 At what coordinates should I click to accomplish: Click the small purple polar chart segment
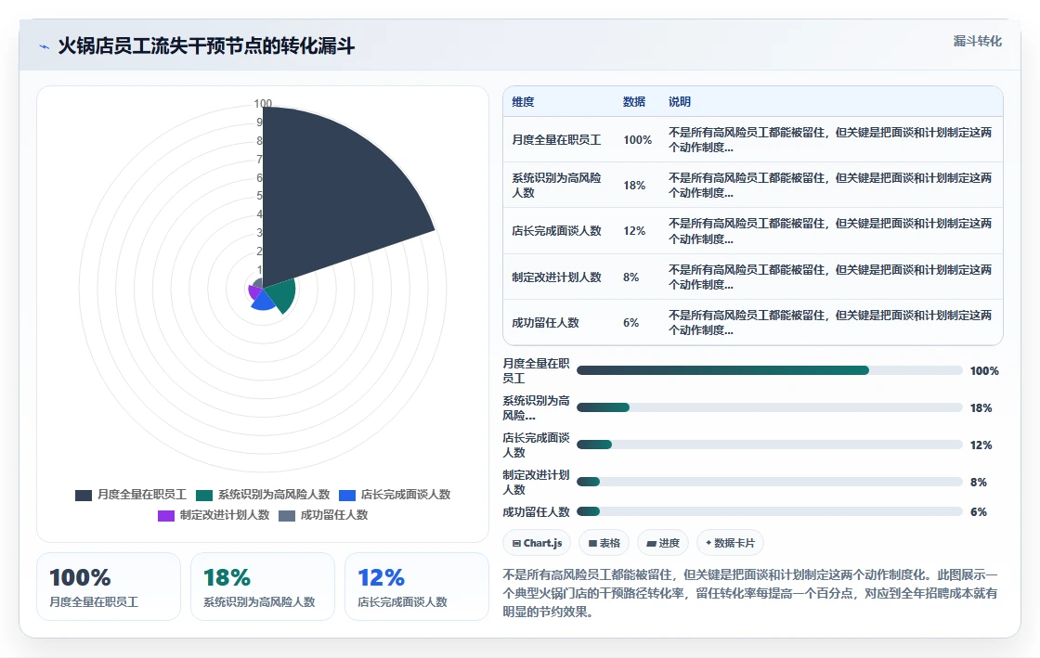coord(254,291)
